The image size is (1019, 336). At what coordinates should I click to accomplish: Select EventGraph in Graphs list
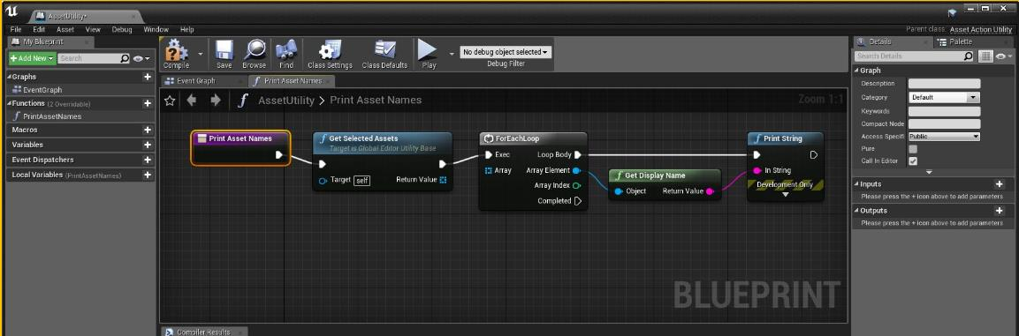[42, 90]
